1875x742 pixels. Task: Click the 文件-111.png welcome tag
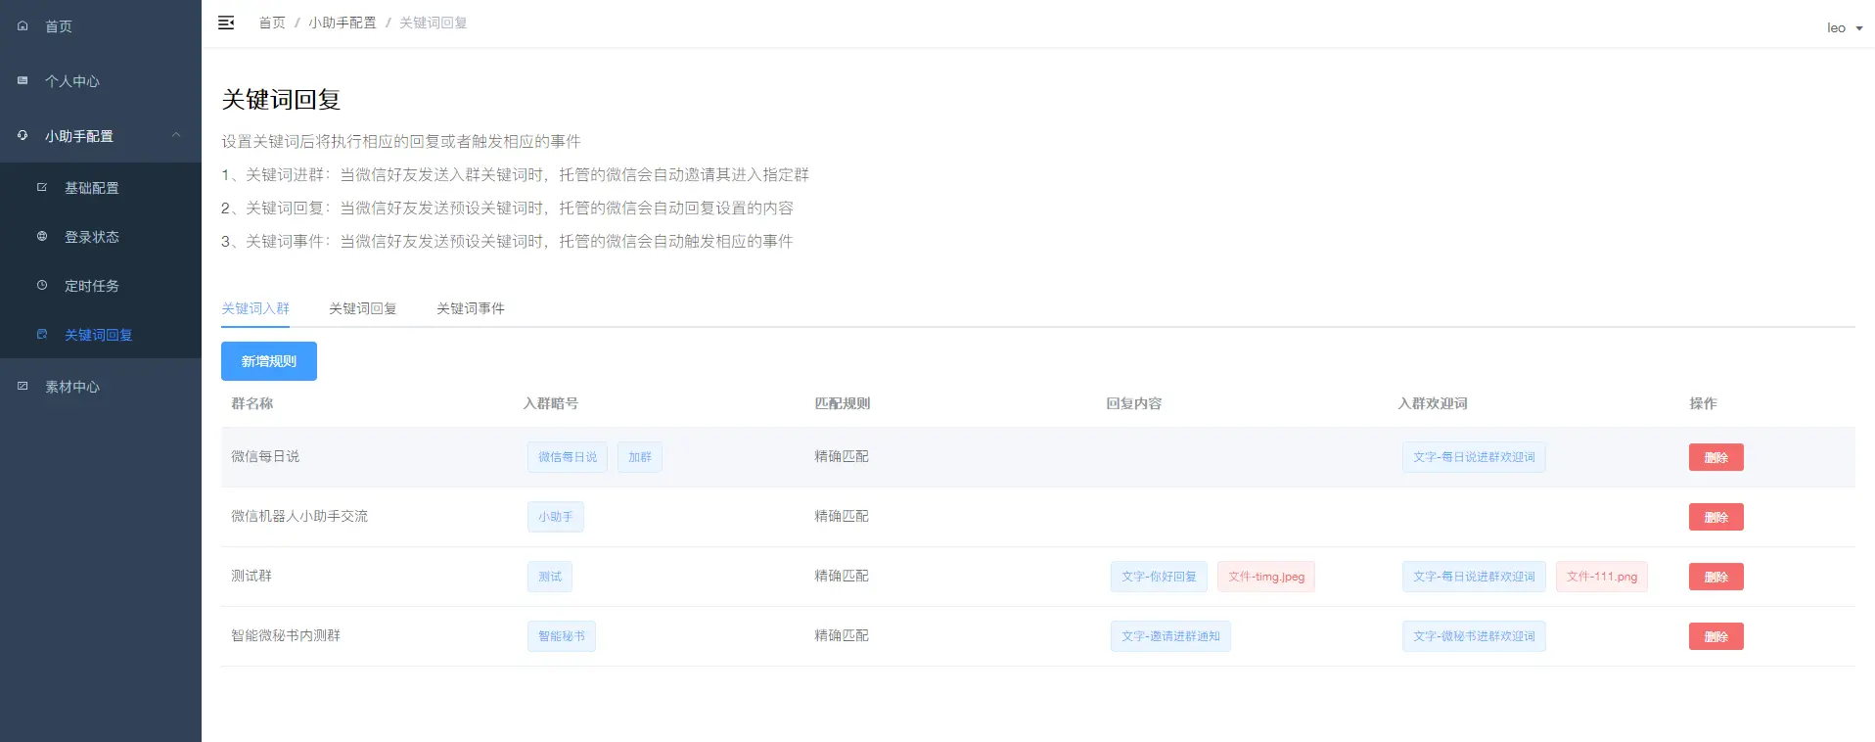pyautogui.click(x=1602, y=577)
